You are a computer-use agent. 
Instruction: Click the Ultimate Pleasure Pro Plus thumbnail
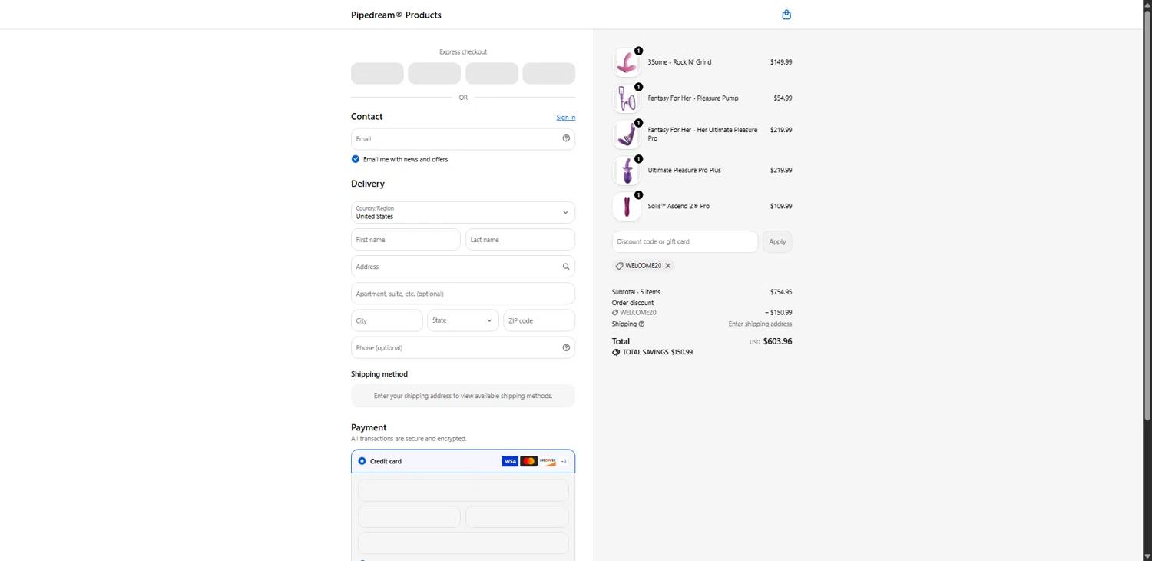coord(627,171)
